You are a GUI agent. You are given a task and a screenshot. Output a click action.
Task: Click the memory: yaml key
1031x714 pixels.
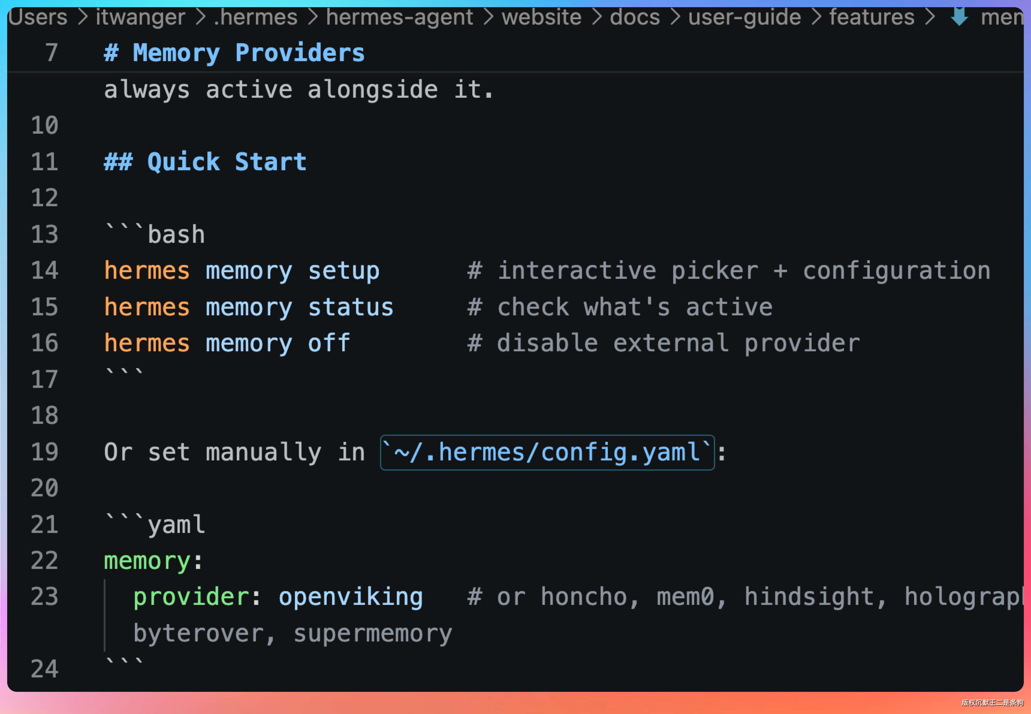147,561
